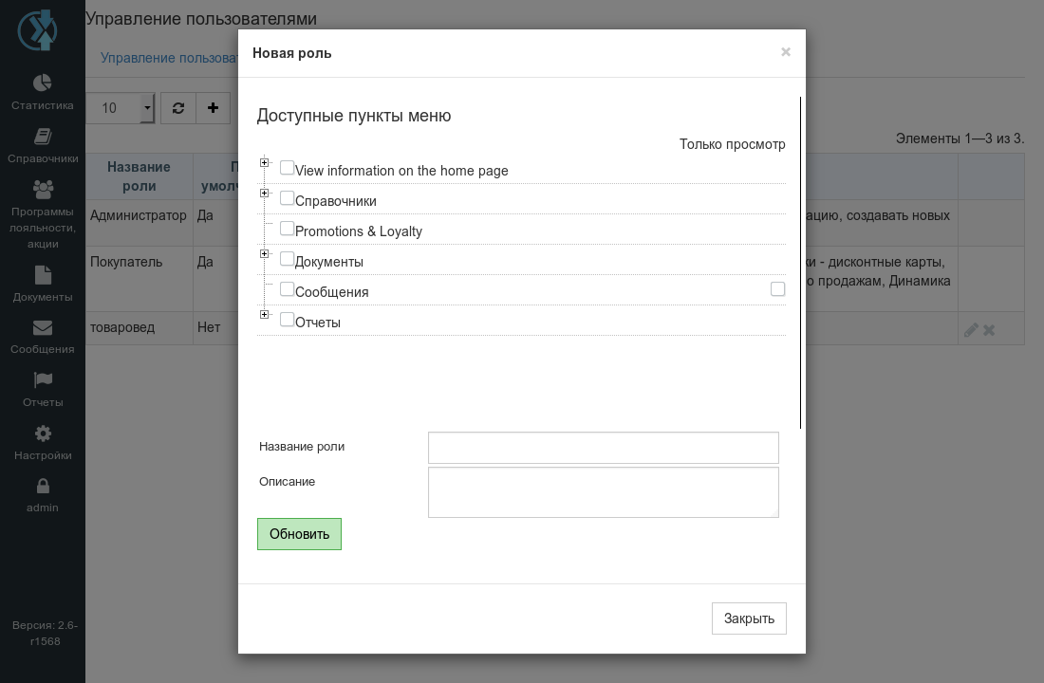Delete the товаровед role
1044x683 pixels.
[989, 329]
